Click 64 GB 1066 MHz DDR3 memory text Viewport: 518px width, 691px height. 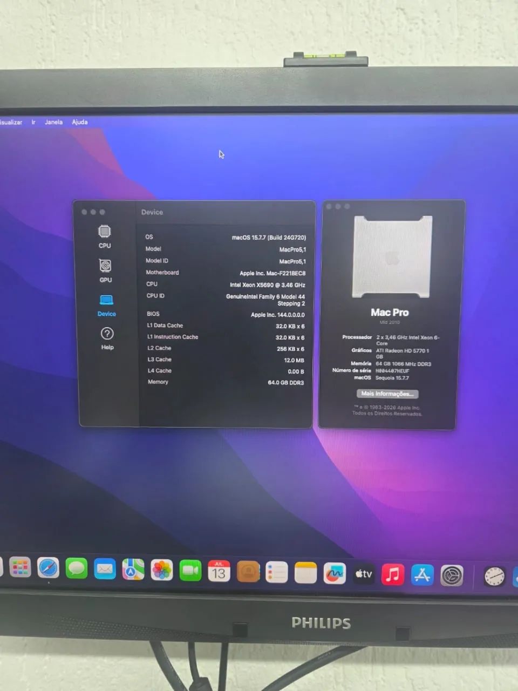[x=403, y=364]
